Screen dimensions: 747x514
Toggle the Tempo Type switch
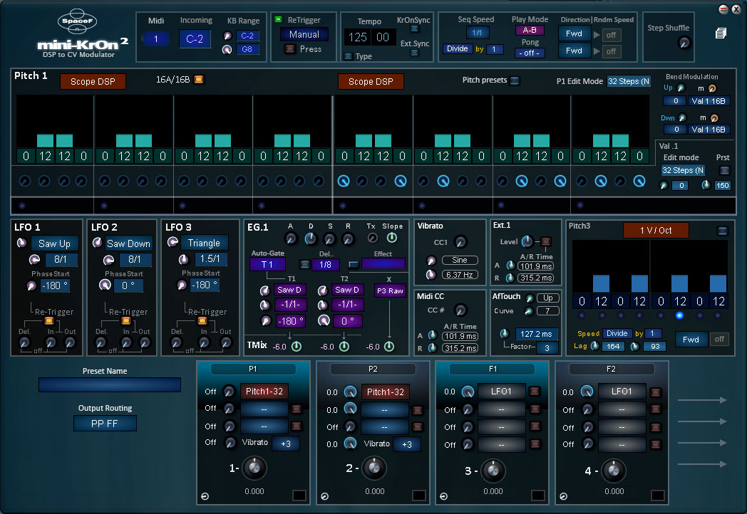pyautogui.click(x=349, y=56)
